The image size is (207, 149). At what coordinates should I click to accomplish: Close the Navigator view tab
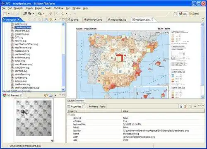coord(19,19)
